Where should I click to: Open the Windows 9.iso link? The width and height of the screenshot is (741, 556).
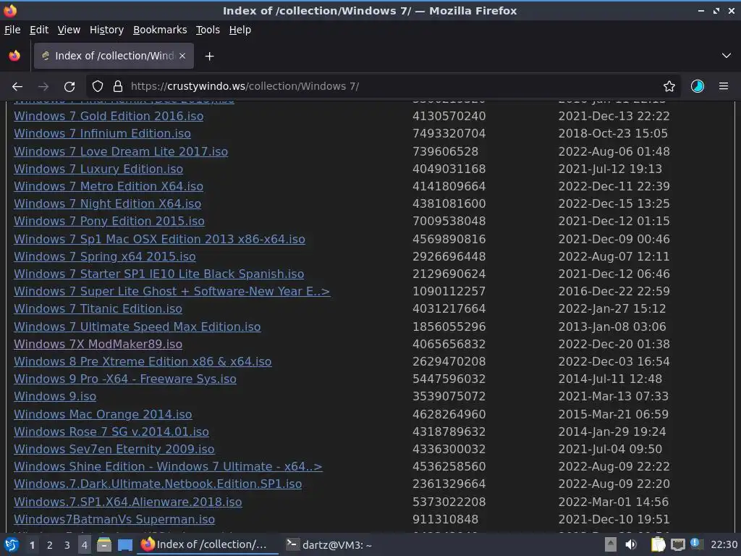(55, 397)
